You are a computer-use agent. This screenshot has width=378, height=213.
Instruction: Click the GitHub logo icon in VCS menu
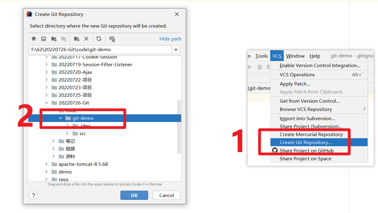275,150
